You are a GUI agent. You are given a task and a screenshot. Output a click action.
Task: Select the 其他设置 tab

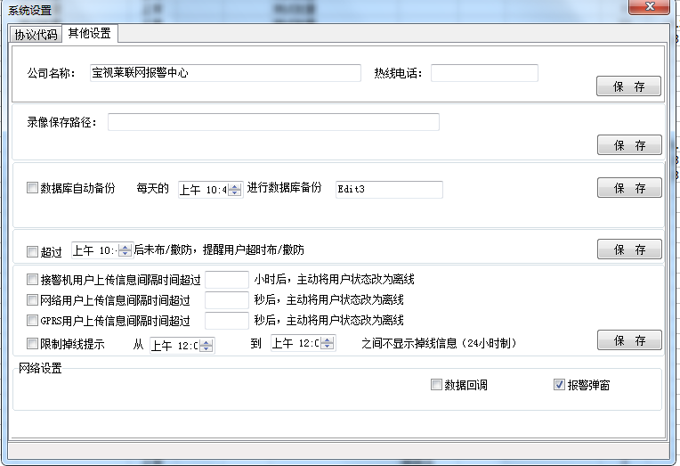90,33
